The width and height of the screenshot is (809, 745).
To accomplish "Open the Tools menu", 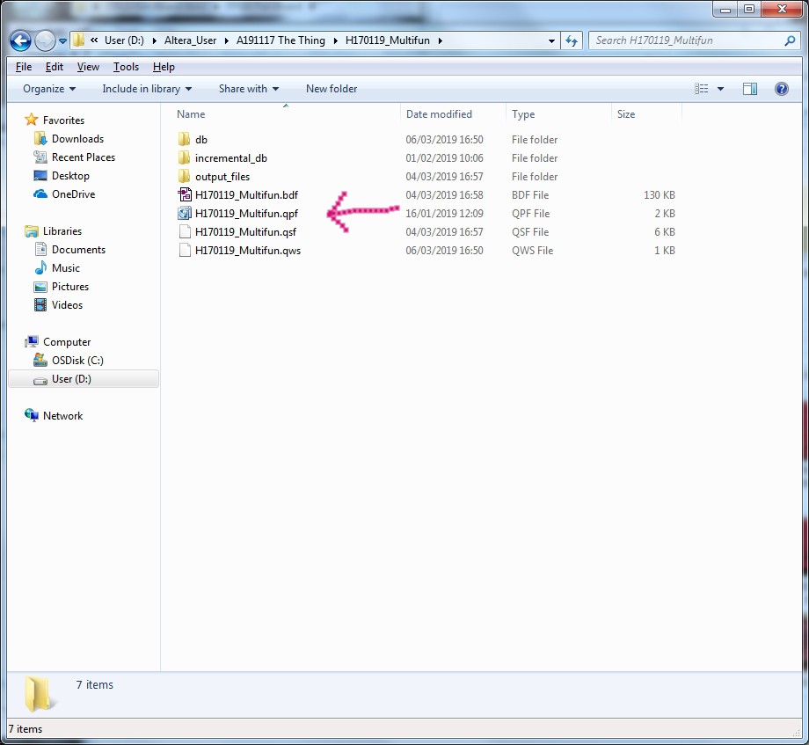I will pyautogui.click(x=126, y=67).
